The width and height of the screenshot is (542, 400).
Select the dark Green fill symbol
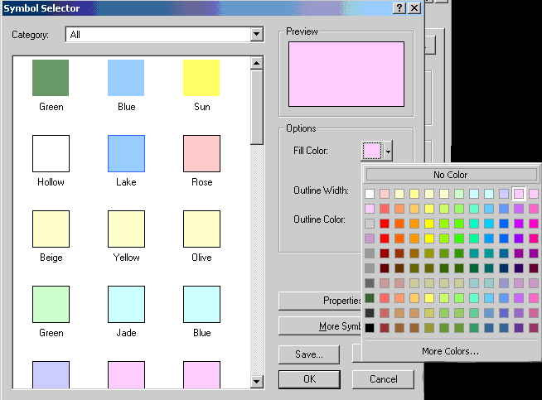[51, 78]
